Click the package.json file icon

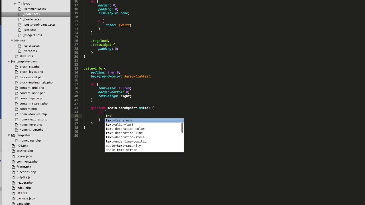pyautogui.click(x=13, y=198)
